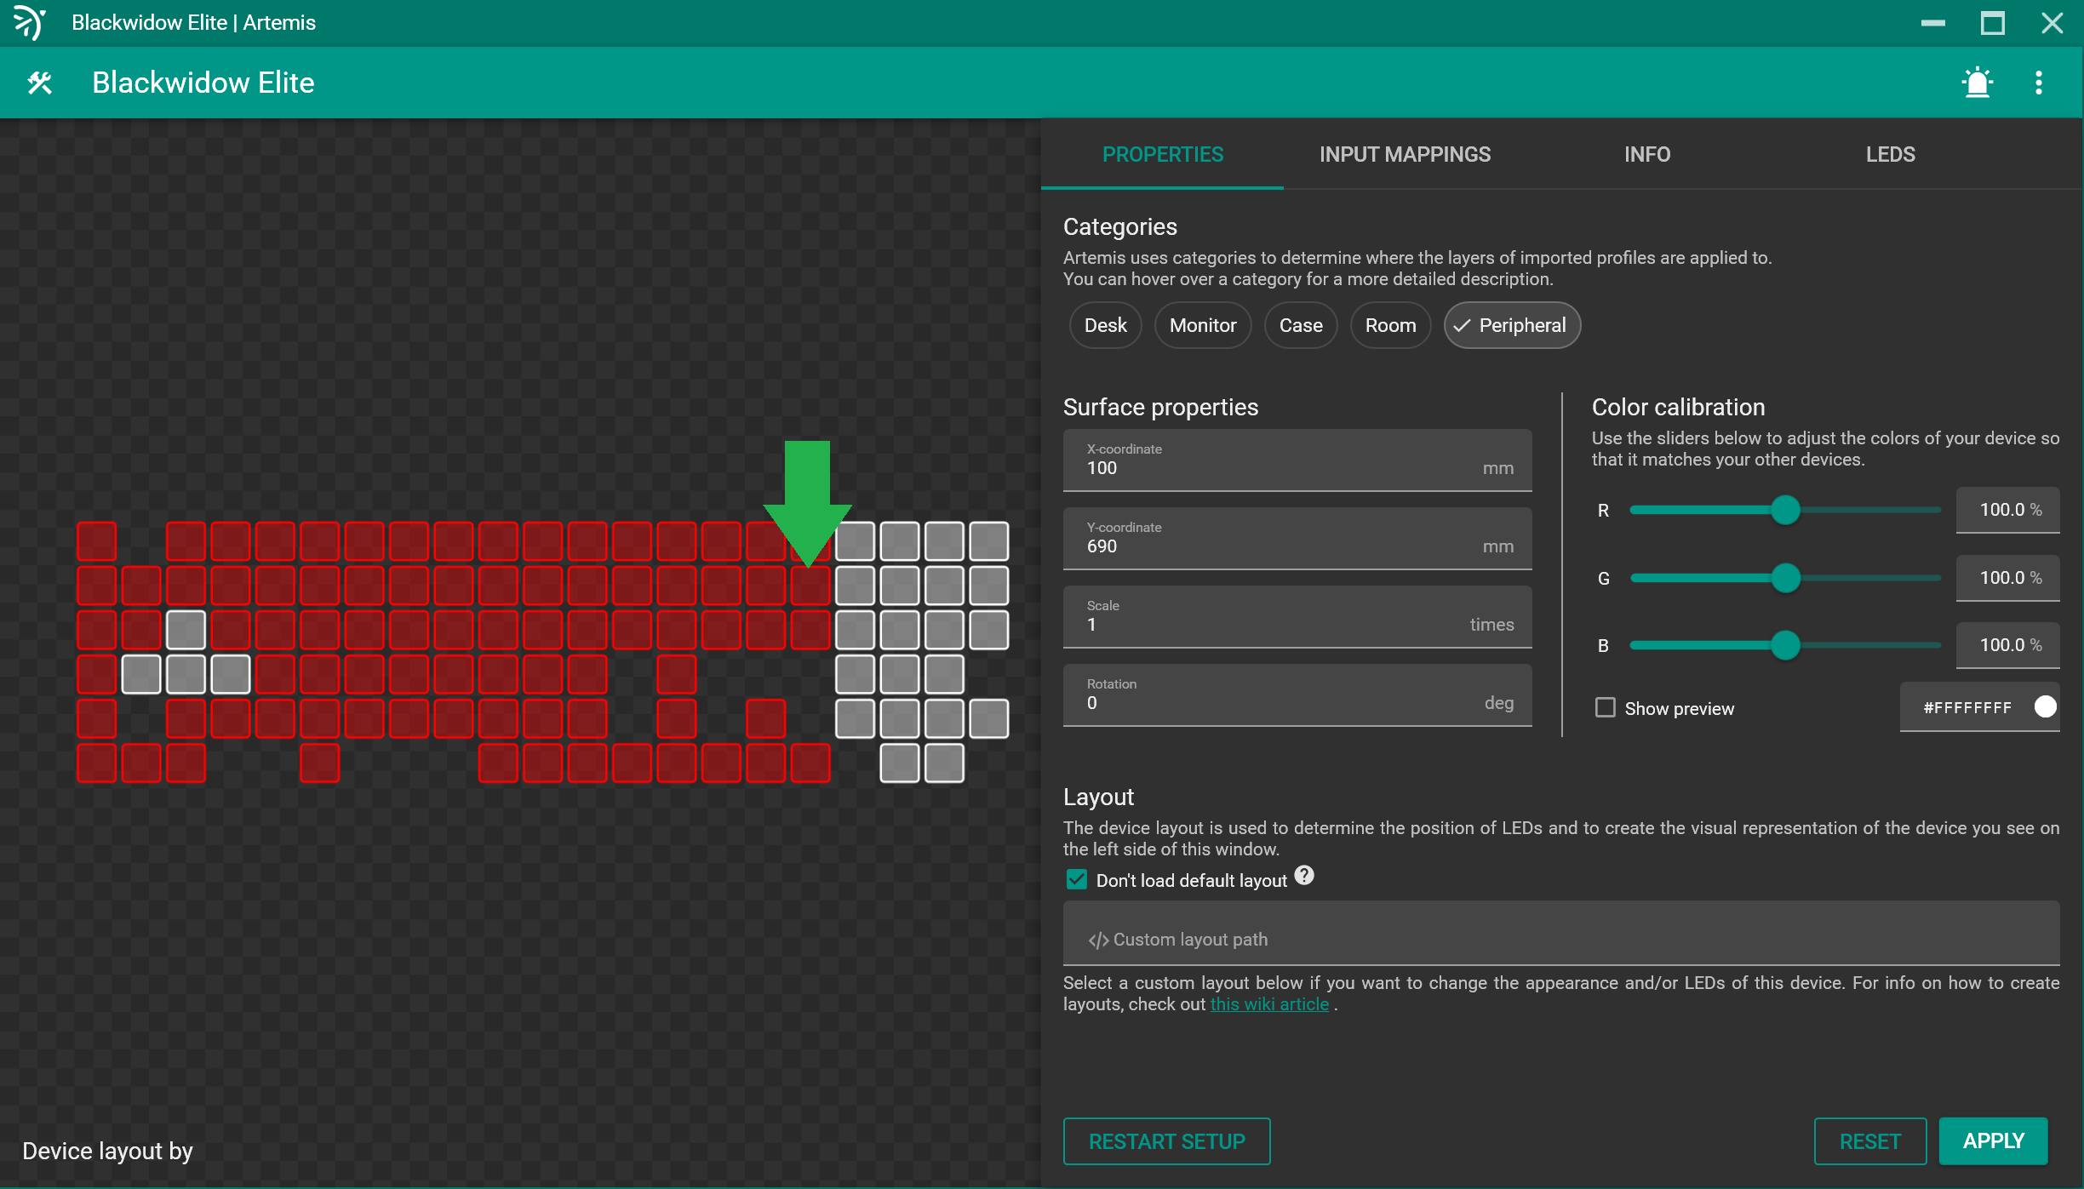Deselect the Peripheral category chip
Screen dimensions: 2084x1189
1511,325
